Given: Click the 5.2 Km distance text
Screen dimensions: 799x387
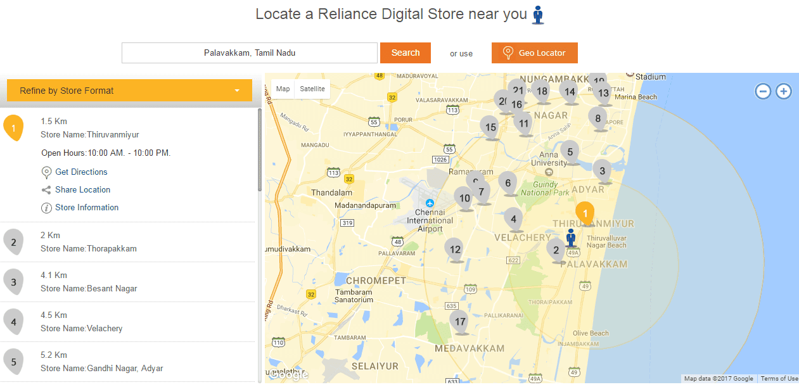Looking at the screenshot, I should point(54,355).
